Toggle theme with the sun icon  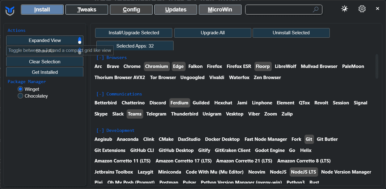click(344, 9)
